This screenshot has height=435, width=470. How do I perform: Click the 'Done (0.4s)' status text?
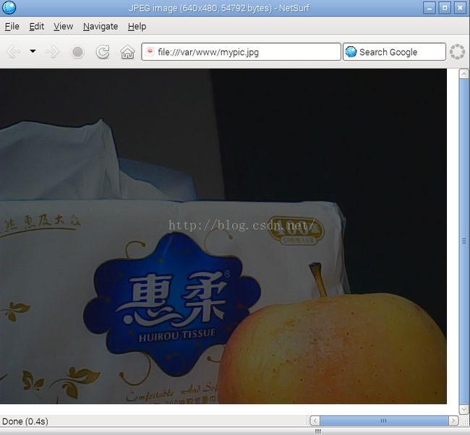click(x=25, y=421)
